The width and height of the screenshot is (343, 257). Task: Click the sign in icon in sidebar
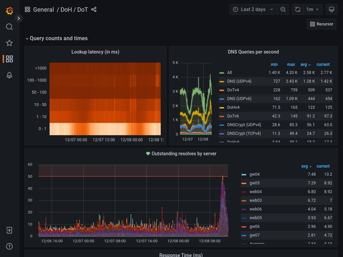(x=9, y=230)
